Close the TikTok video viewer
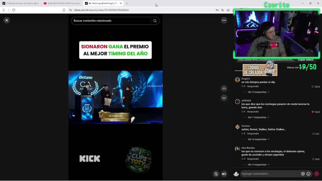322x181 pixels. [7, 20]
